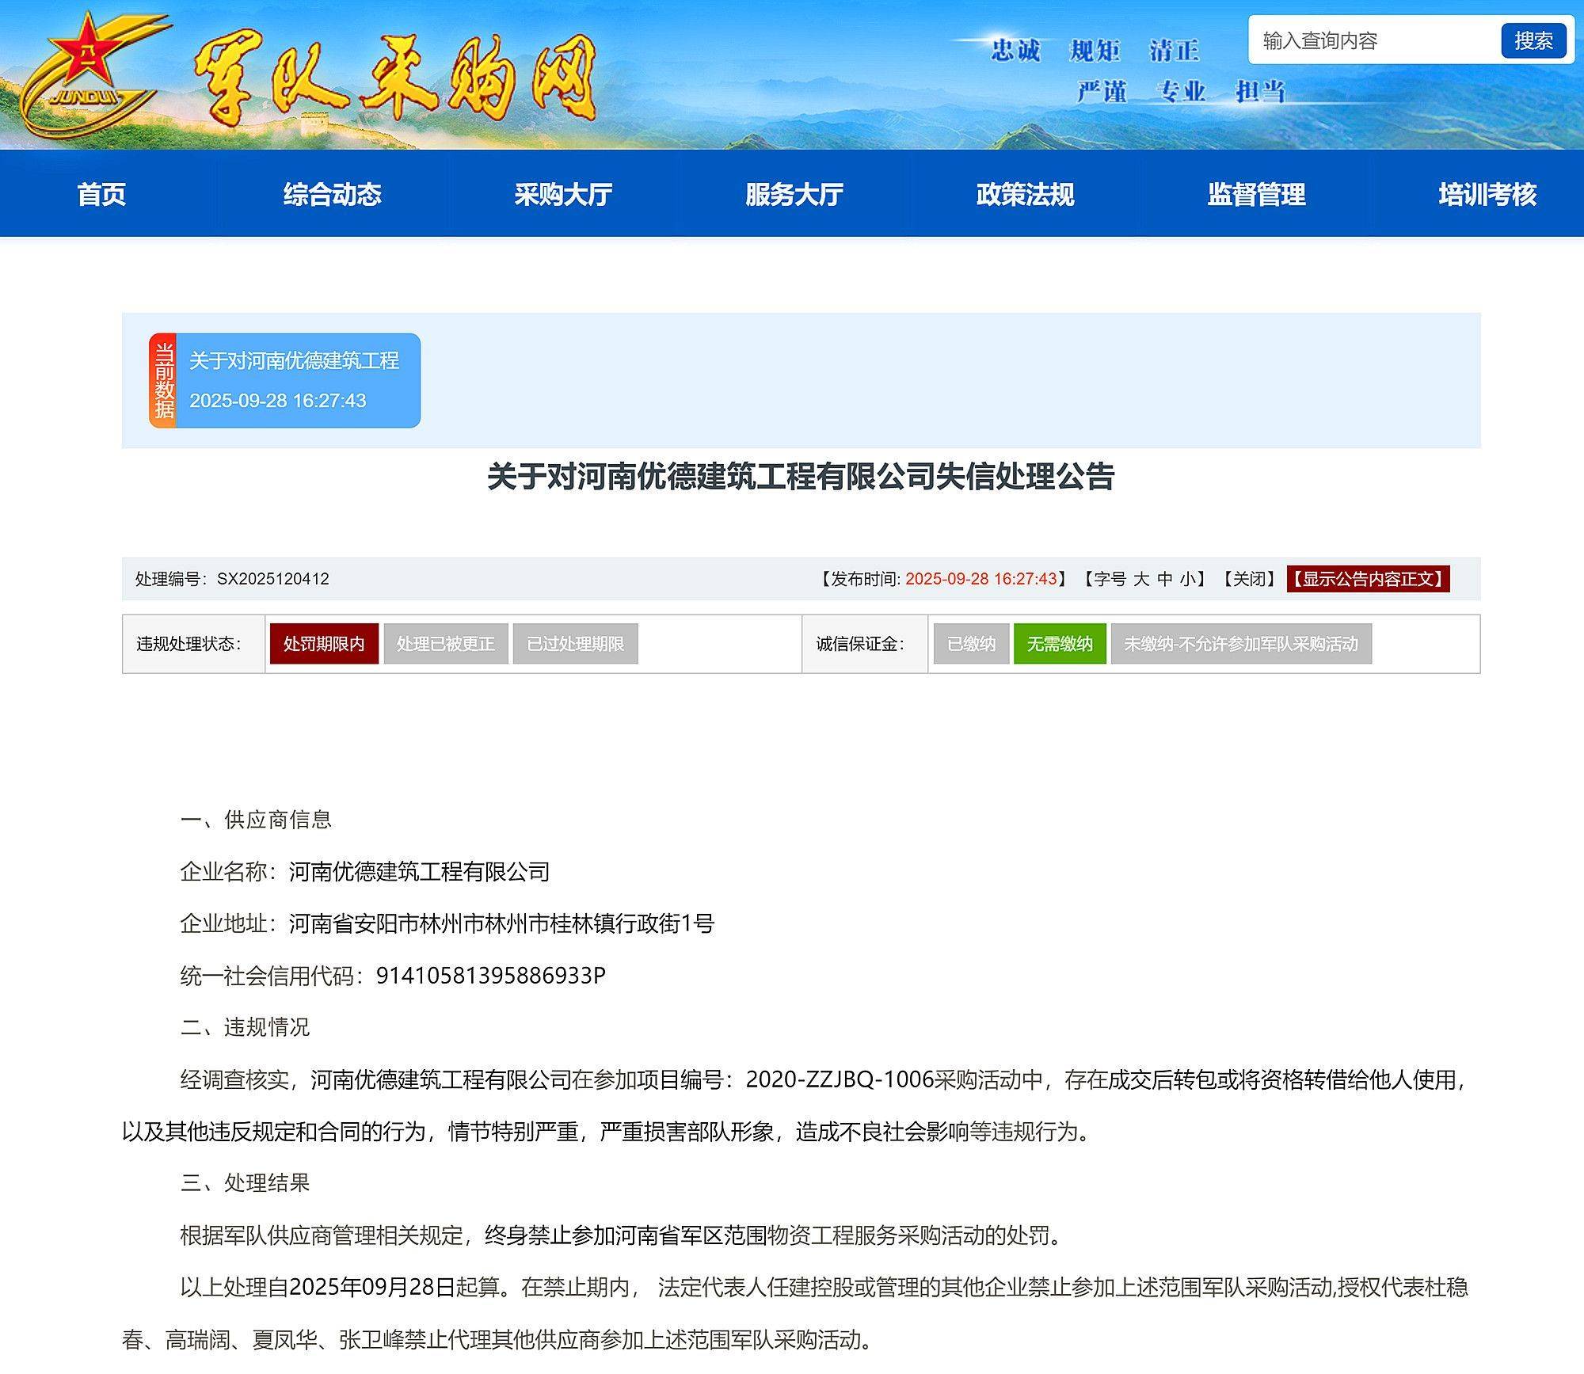
Task: Open the 首页 home menu
Action: [x=101, y=194]
